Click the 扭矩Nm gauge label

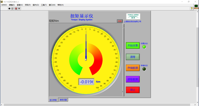coord(54,21)
